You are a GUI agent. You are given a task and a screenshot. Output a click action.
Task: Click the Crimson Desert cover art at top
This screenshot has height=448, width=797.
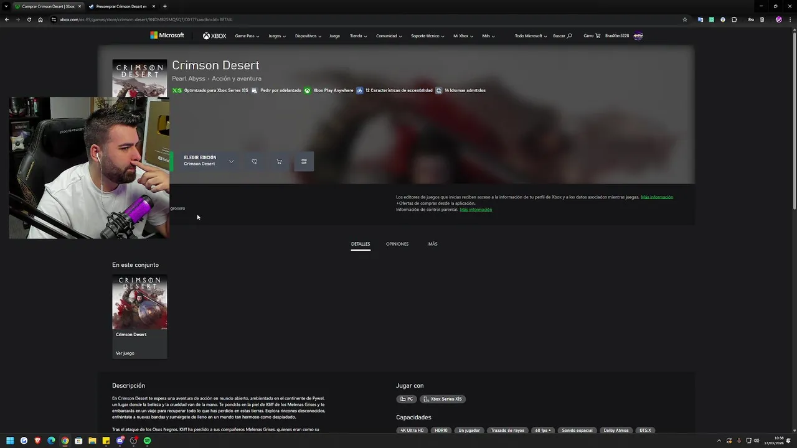click(139, 78)
